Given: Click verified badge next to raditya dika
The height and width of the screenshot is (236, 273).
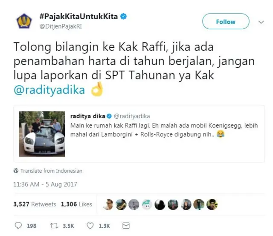Looking at the screenshot, I should [109, 116].
